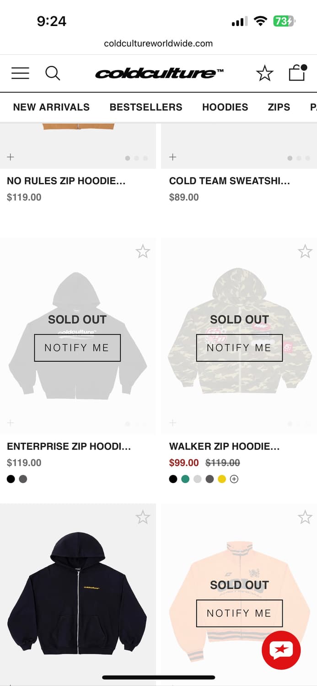Select green swatch for Walker hoodie
317x686 pixels.
click(185, 479)
